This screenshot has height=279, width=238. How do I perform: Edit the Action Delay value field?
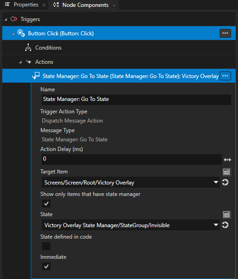pyautogui.click(x=132, y=159)
